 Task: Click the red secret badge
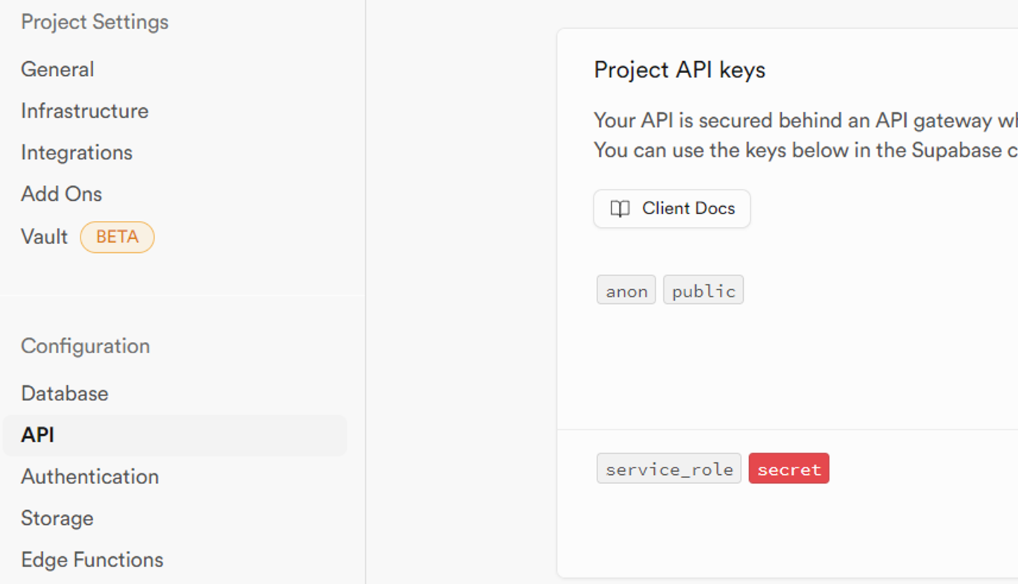788,469
